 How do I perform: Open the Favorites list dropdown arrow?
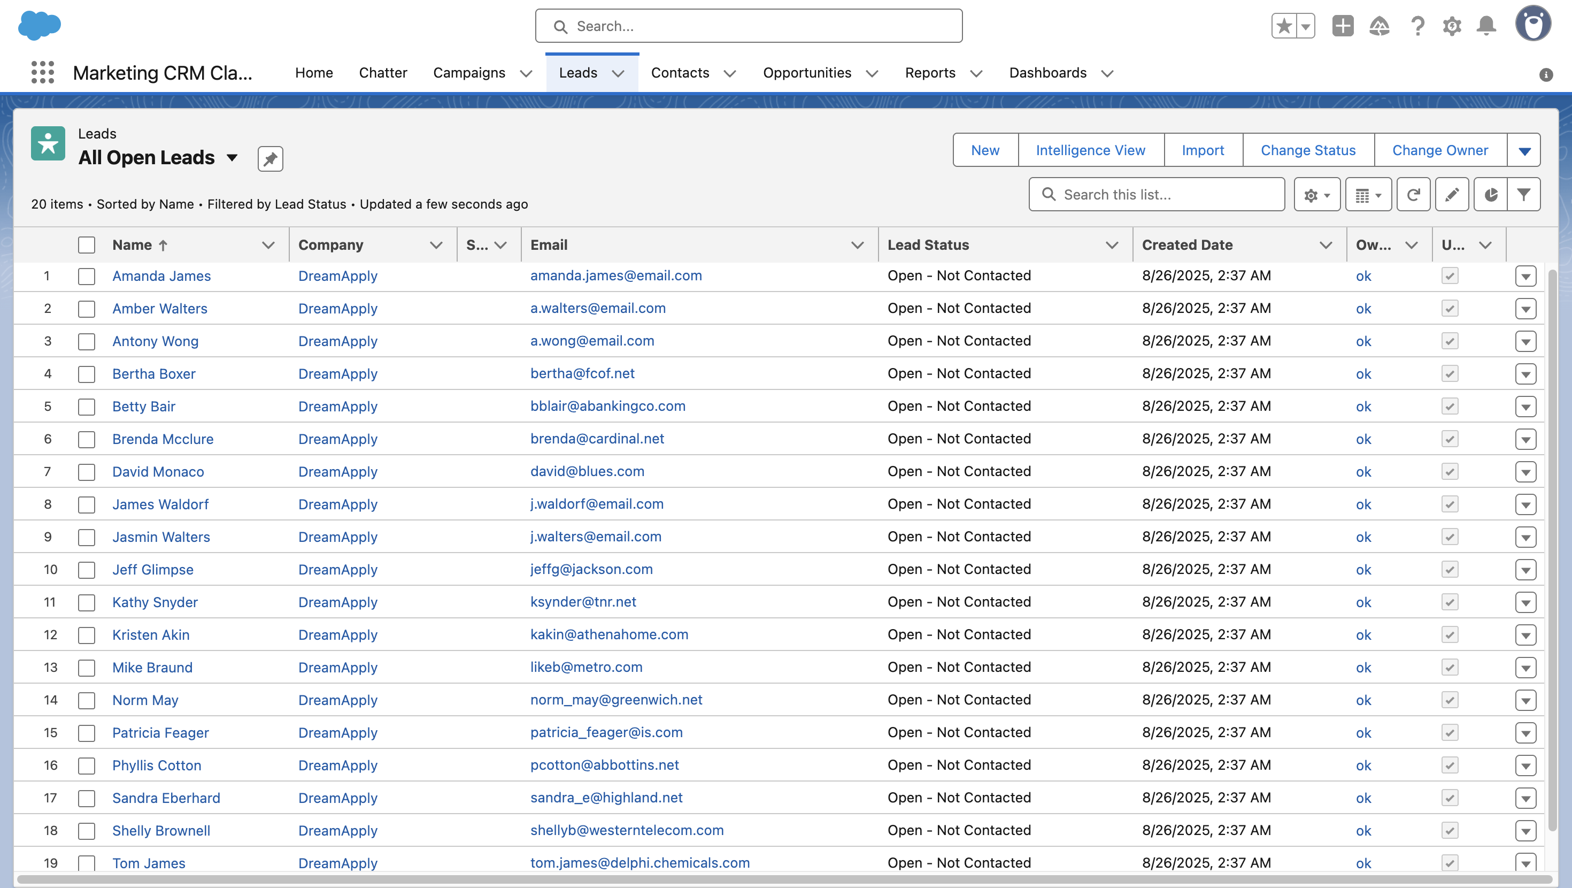pos(1306,26)
